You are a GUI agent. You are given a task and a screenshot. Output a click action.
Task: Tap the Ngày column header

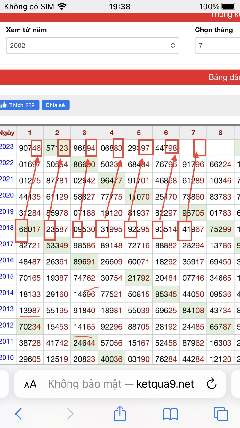pos(7,133)
